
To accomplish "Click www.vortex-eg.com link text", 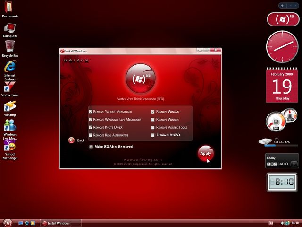I will (x=143, y=160).
